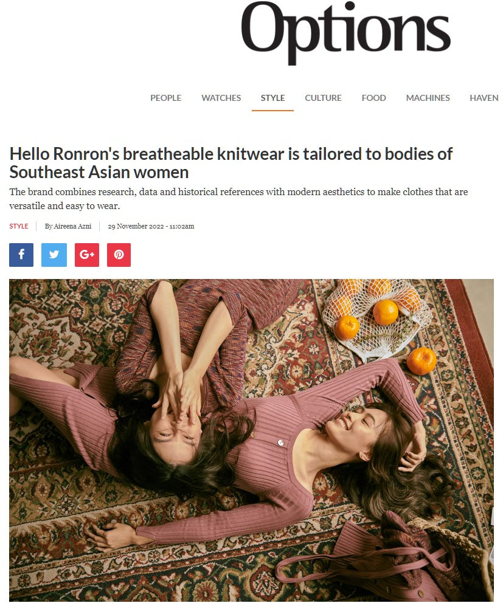
Task: Share article on Google Plus
Action: coord(87,255)
